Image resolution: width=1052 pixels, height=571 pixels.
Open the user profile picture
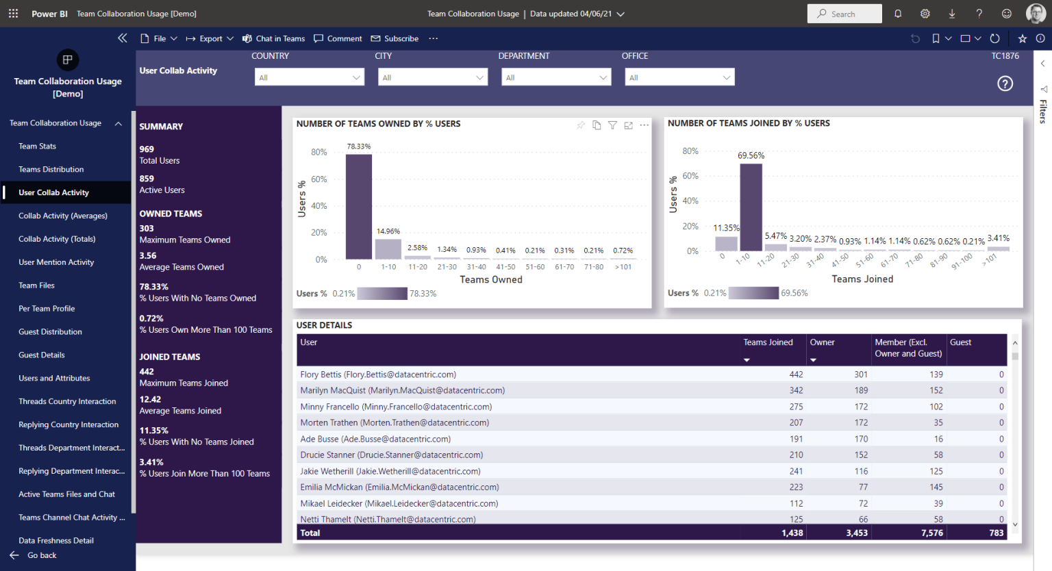pyautogui.click(x=1036, y=14)
